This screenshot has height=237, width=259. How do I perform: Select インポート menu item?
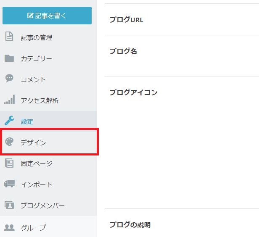pos(37,184)
